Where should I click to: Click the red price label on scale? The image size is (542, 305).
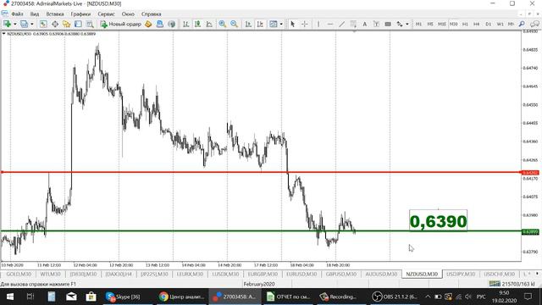click(x=530, y=173)
